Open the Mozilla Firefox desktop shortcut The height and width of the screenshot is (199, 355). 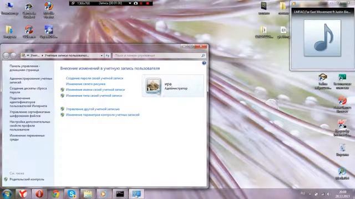49,10
